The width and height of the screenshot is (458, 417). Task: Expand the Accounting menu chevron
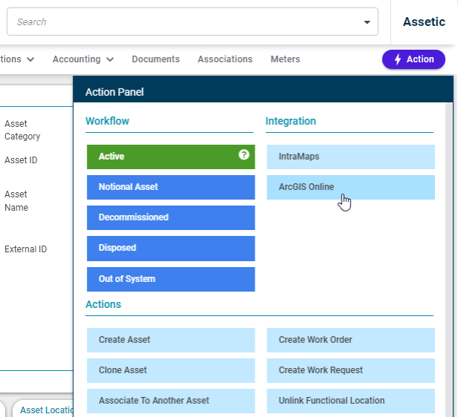point(110,59)
